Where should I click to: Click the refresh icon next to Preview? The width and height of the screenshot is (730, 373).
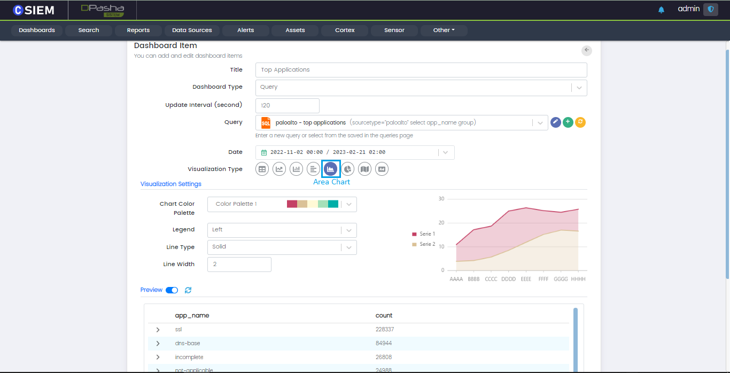[188, 290]
